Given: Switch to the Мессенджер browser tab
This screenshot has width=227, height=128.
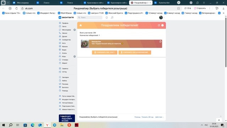Looking at the screenshot, I should 23,3.
